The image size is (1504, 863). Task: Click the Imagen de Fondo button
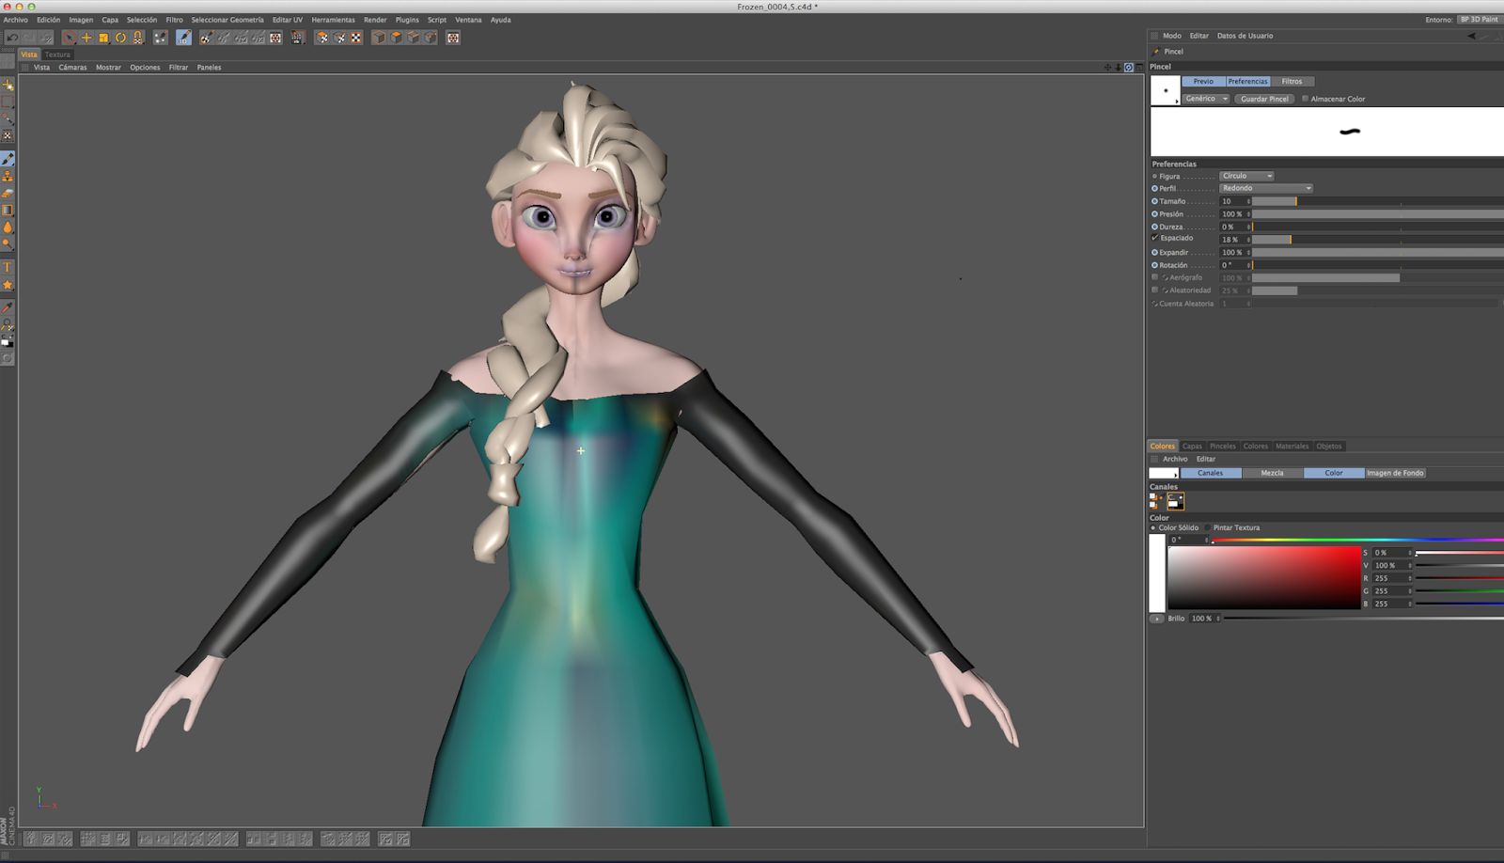click(1395, 473)
